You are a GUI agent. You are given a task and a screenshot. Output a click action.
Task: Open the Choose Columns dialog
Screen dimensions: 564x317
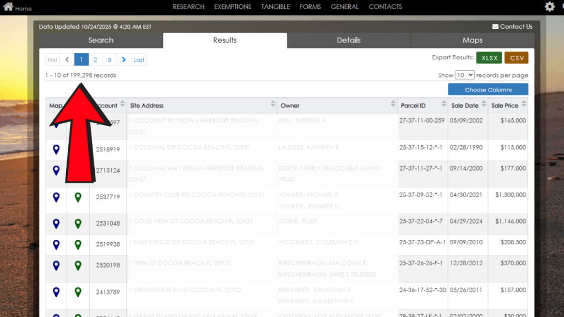pyautogui.click(x=488, y=89)
